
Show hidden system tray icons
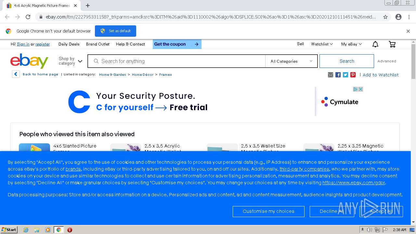pyautogui.click(x=363, y=229)
